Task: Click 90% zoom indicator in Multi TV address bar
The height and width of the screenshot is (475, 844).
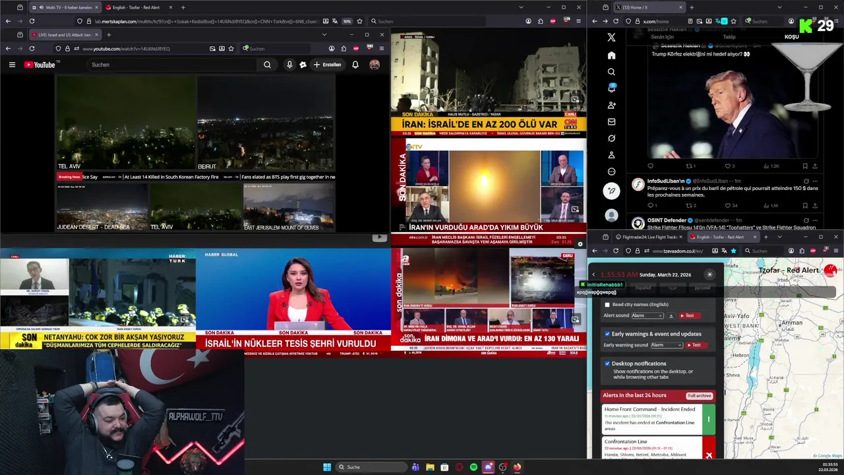Action: coord(347,21)
